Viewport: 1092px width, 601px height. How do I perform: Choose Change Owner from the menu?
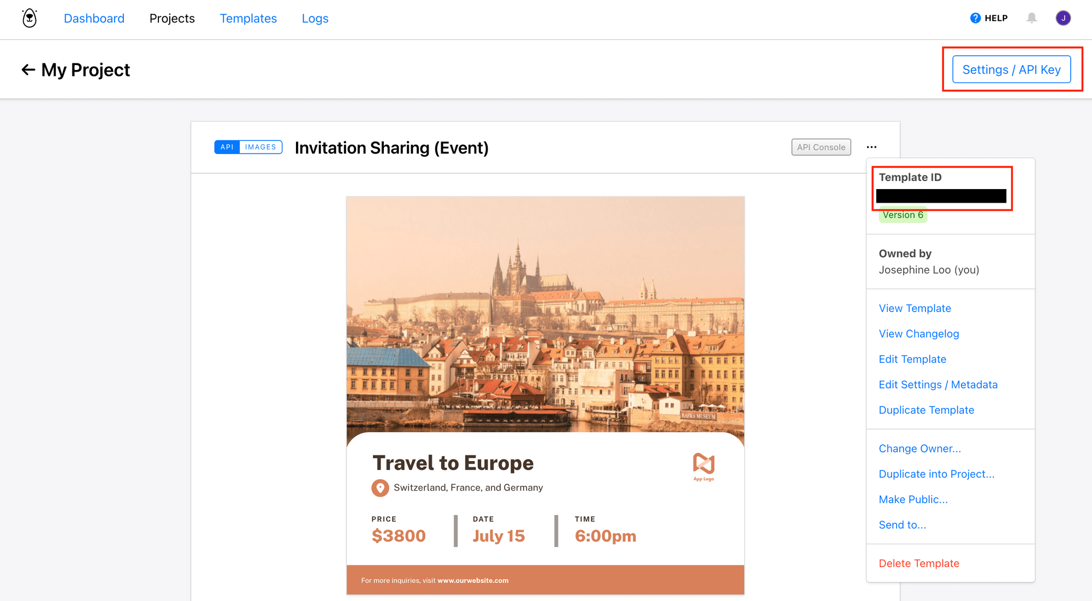(919, 448)
